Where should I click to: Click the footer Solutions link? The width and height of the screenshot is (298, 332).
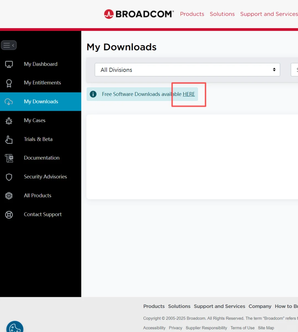coord(179,306)
